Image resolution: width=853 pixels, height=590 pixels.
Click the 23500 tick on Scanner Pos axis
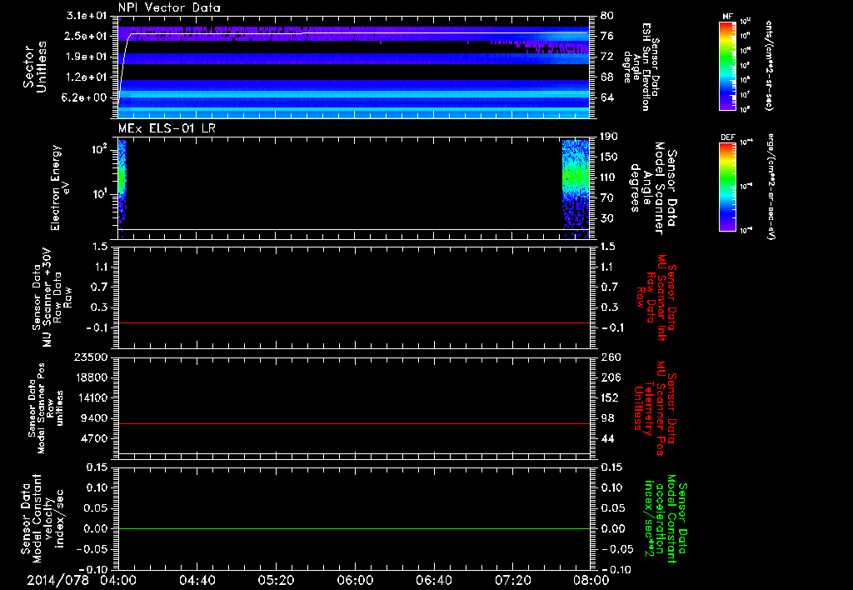(90, 357)
